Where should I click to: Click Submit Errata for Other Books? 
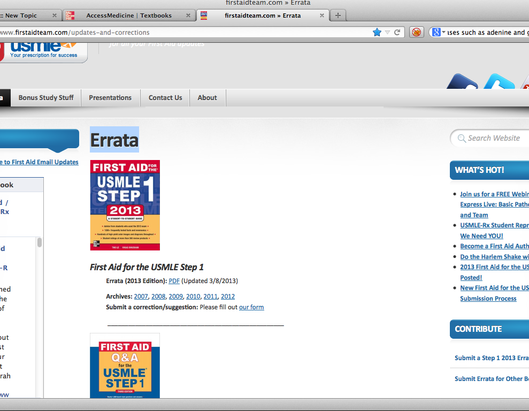coord(492,378)
